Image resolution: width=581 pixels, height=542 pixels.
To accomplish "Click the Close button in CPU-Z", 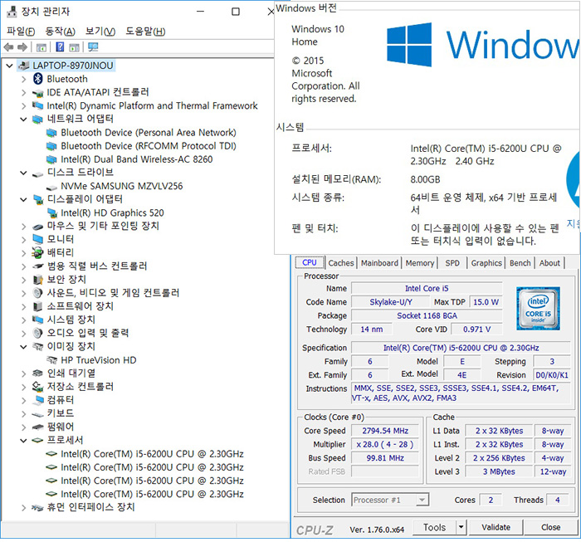I will click(550, 527).
